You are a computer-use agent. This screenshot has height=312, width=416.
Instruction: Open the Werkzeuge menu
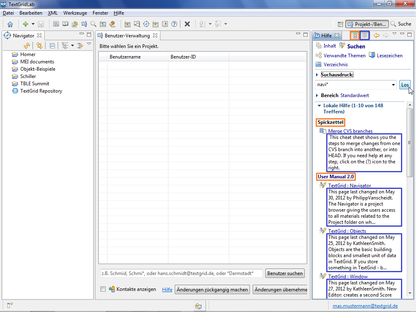tap(75, 13)
